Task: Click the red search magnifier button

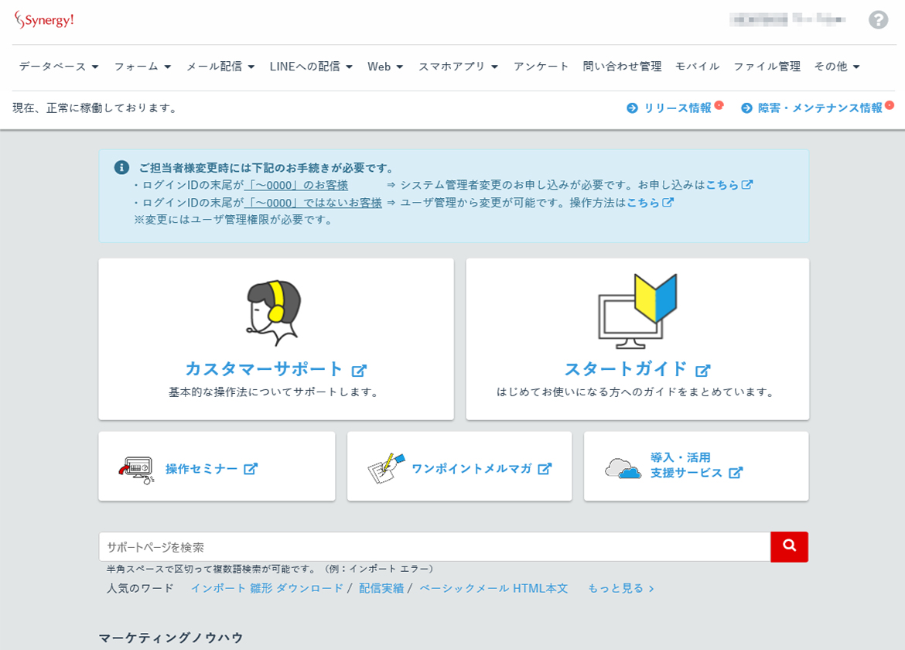Action: pyautogui.click(x=789, y=546)
